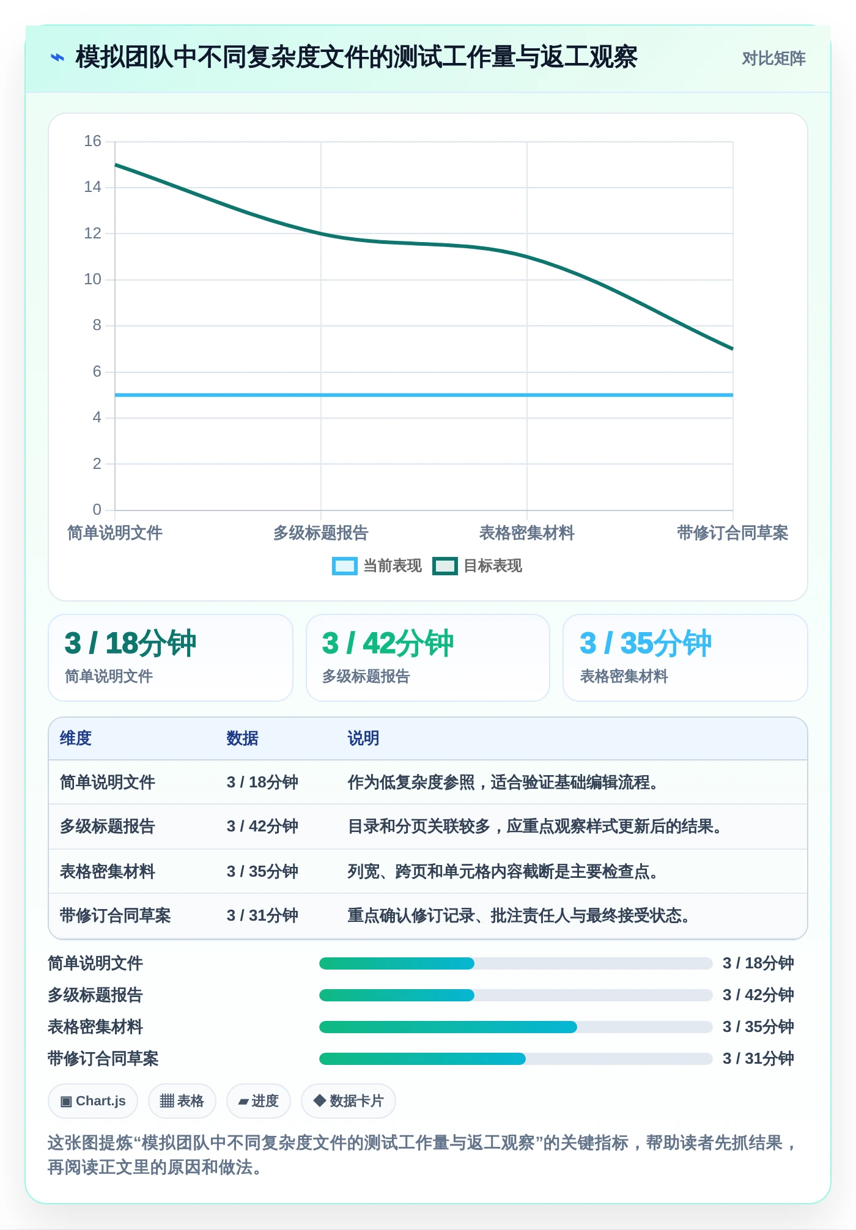Click the y-axis value 10
This screenshot has width=856, height=1230.
[x=92, y=279]
